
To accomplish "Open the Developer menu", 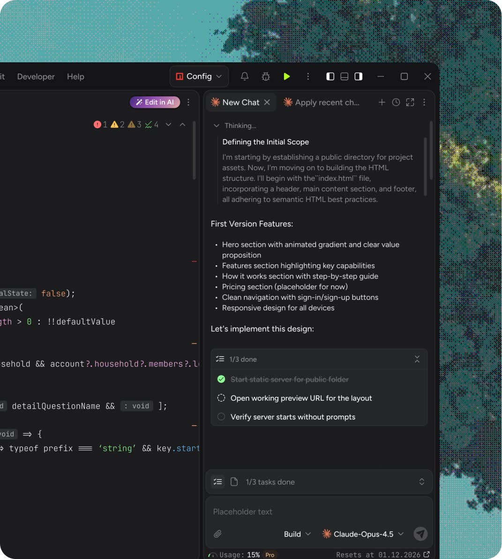I will point(36,76).
